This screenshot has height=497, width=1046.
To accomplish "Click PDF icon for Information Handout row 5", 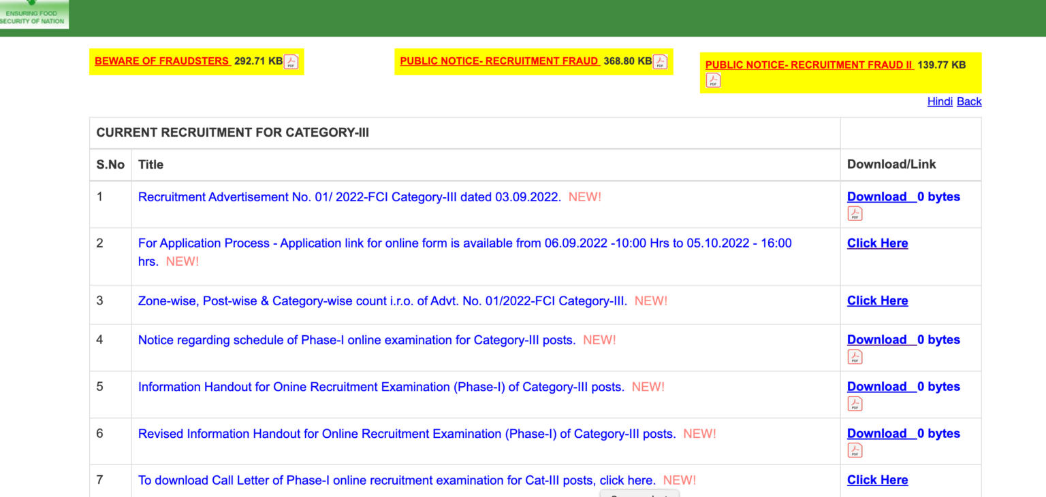I will click(855, 404).
